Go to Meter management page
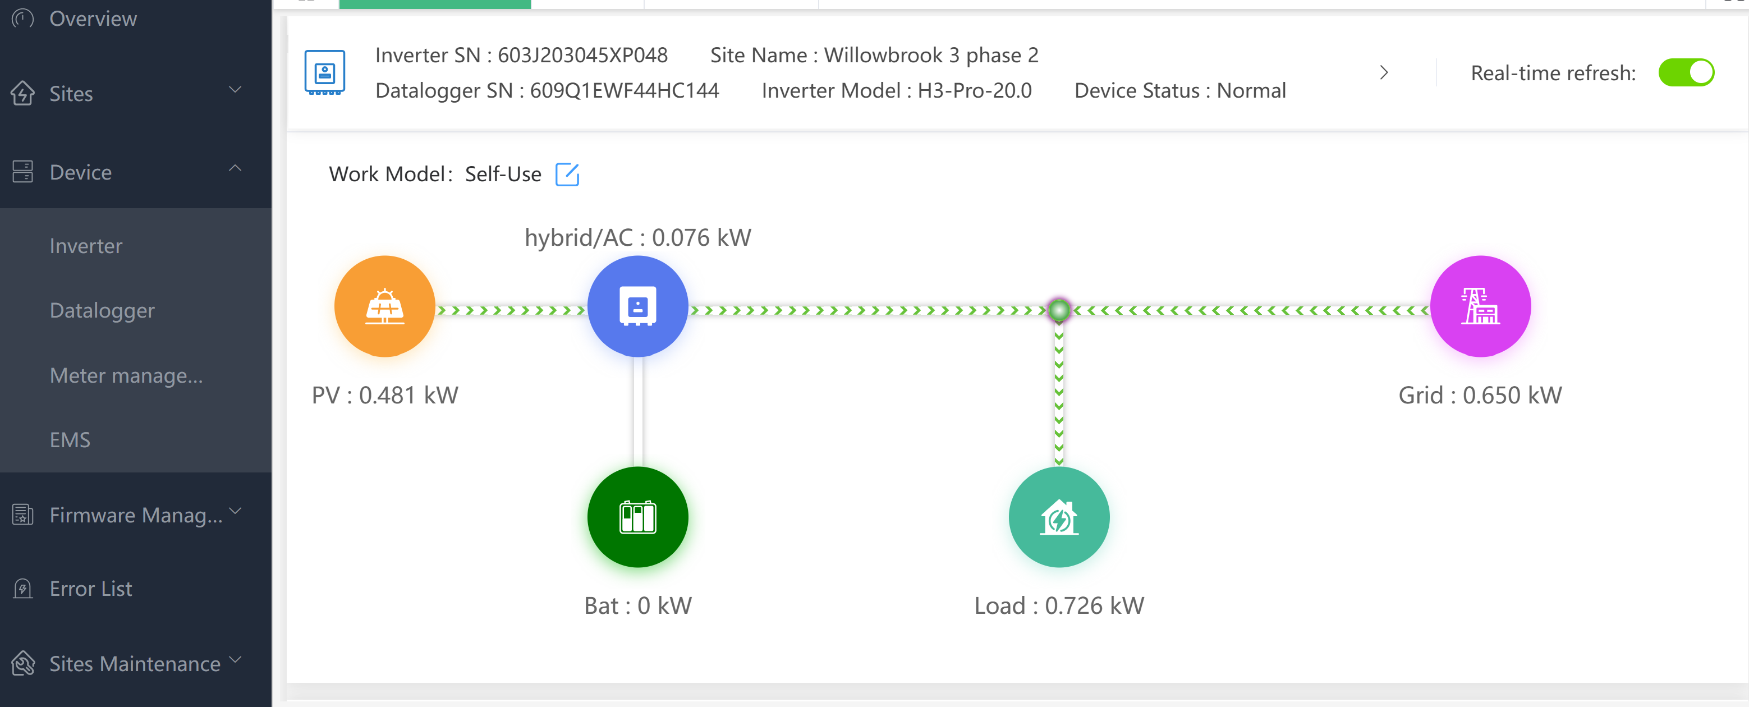The image size is (1749, 707). (x=126, y=375)
